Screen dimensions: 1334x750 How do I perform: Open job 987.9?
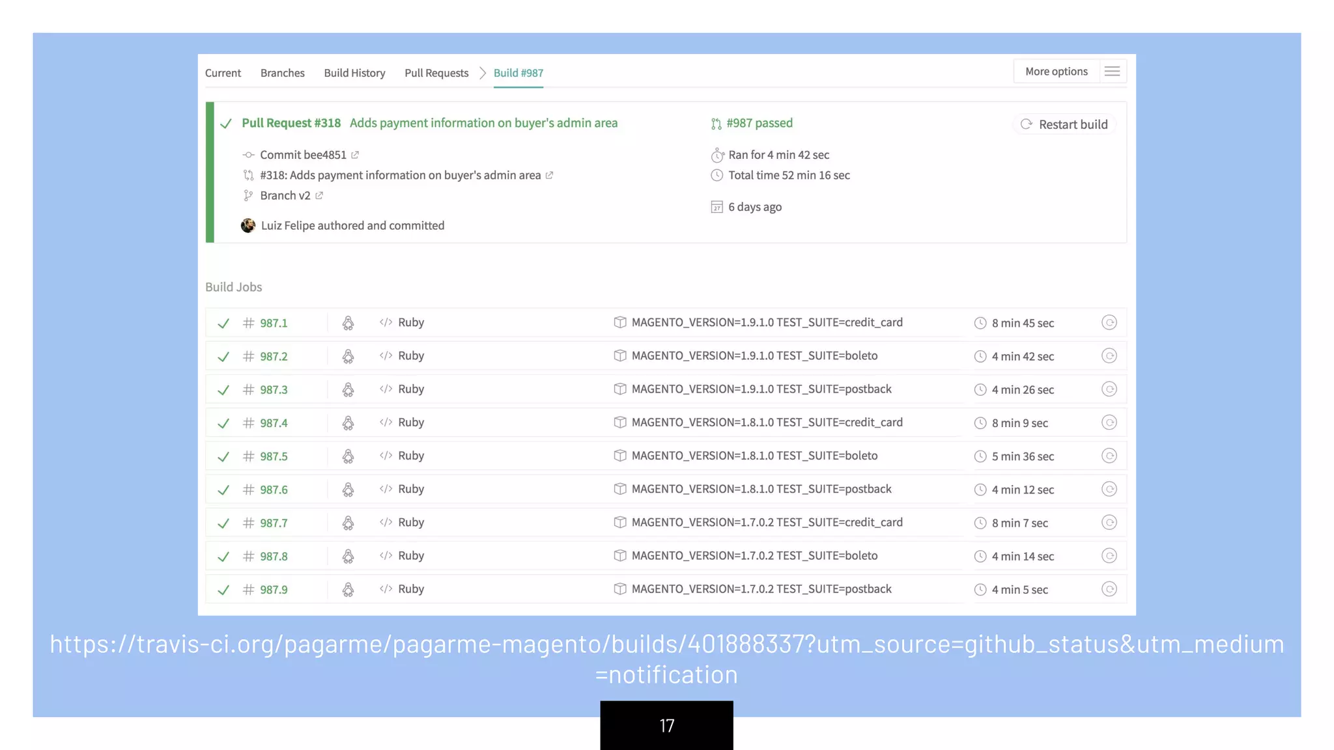point(274,589)
